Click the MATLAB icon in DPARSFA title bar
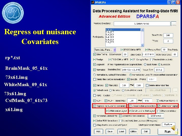182x136 pixels. coord(93,2)
